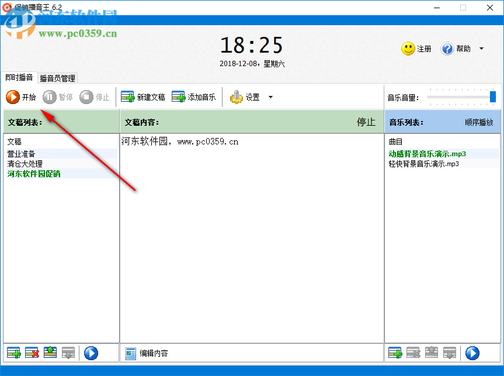This screenshot has width=504, height=376.
Task: Click the play icon under script list panel
Action: (91, 353)
